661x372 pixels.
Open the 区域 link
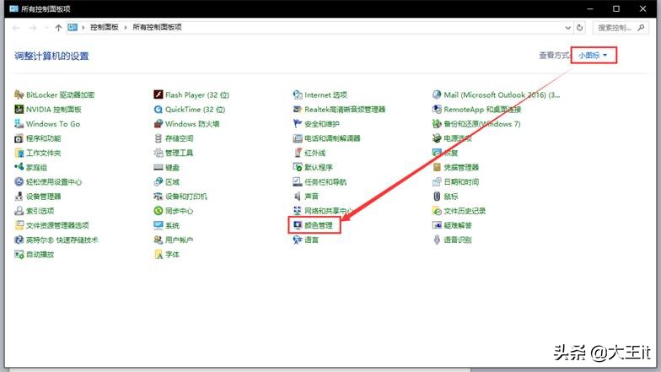[x=172, y=182]
